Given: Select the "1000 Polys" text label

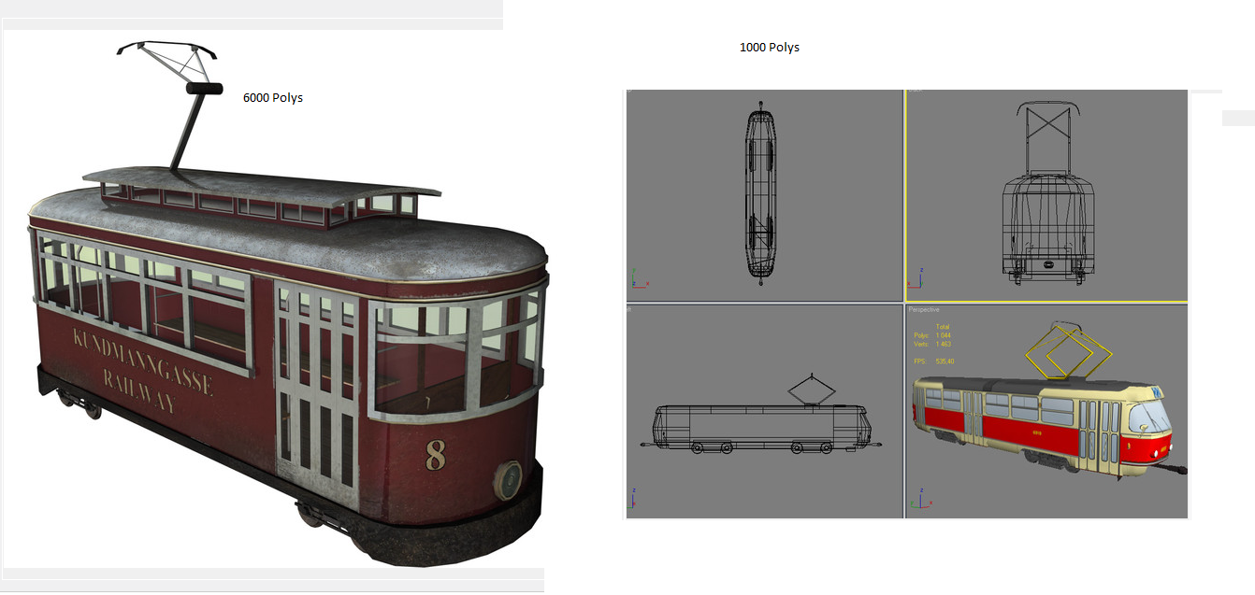Looking at the screenshot, I should [x=770, y=48].
